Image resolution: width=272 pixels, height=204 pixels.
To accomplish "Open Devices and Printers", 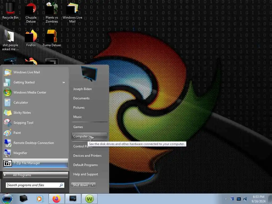I will [87, 156].
